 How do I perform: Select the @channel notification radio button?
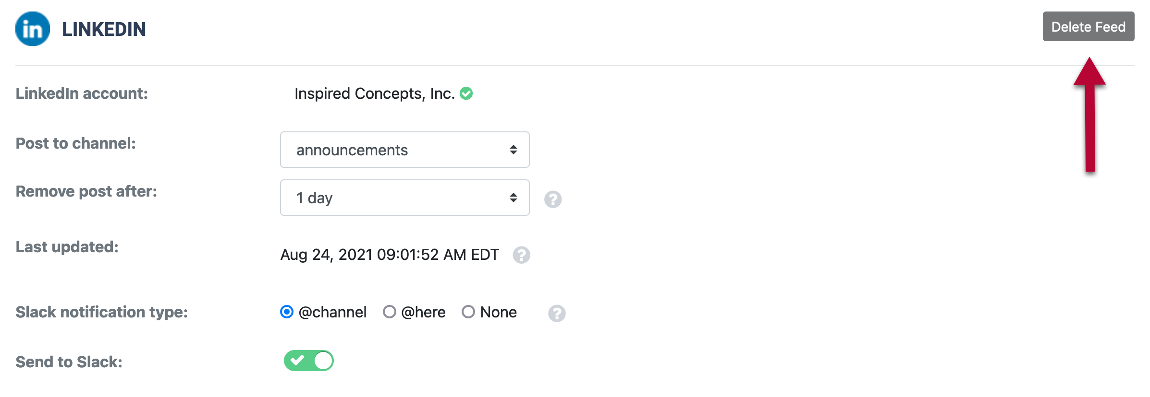pyautogui.click(x=287, y=312)
